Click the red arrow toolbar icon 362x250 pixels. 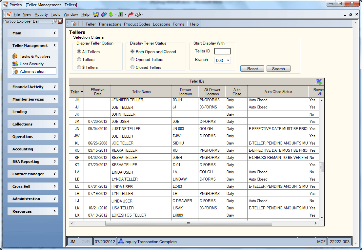(x=131, y=14)
